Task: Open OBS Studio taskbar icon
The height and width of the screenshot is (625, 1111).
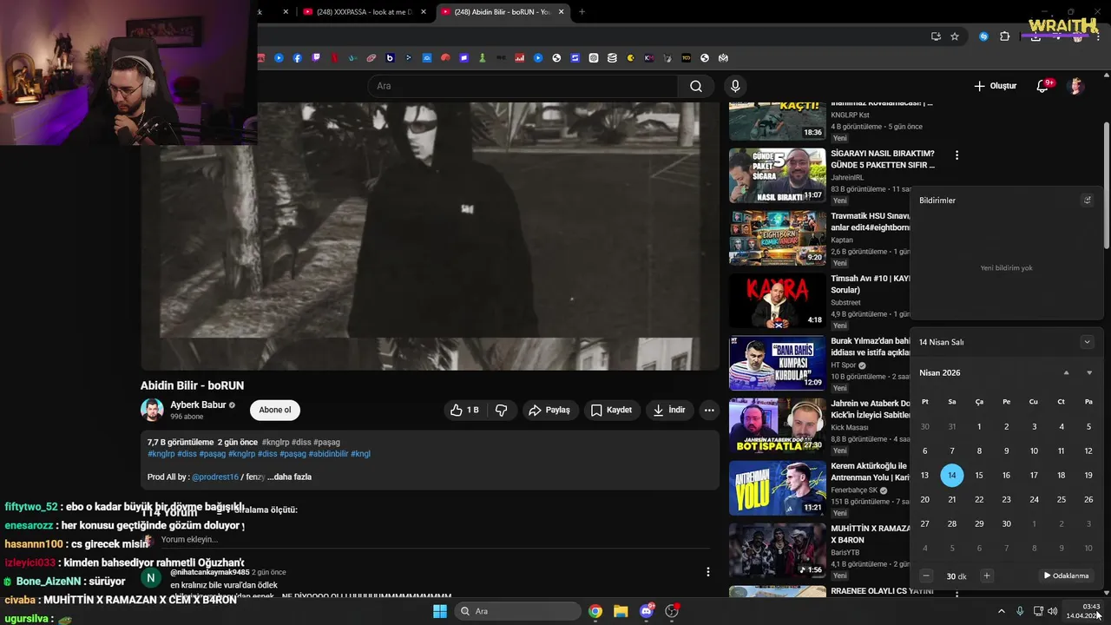Action: pyautogui.click(x=672, y=611)
